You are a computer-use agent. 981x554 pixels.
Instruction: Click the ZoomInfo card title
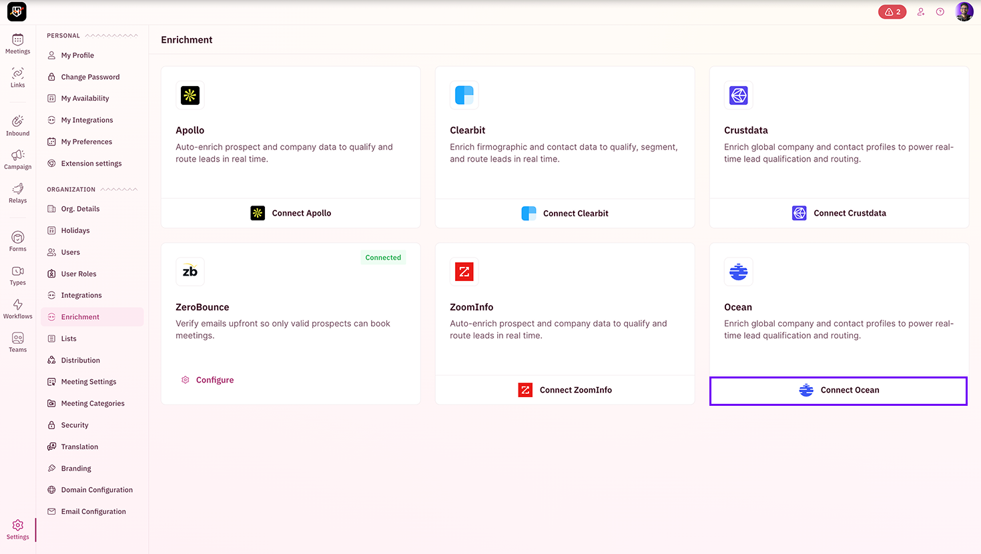(x=472, y=307)
